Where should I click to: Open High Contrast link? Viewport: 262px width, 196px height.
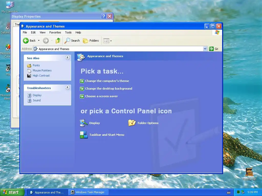[x=41, y=76]
